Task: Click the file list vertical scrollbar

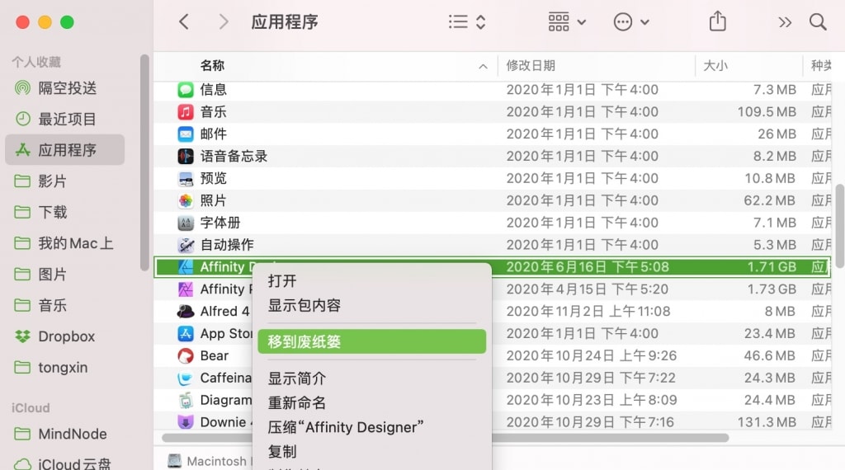Action: coord(839,226)
